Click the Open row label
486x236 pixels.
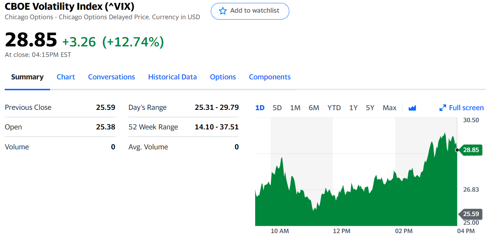pos(13,127)
